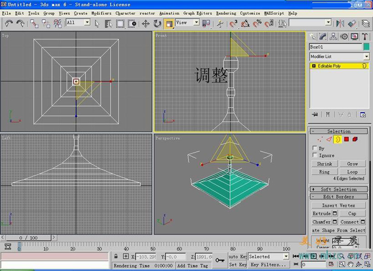This screenshot has width=373, height=271.
Task: Activate the Rotate tool in toolbar
Action: coord(157,24)
